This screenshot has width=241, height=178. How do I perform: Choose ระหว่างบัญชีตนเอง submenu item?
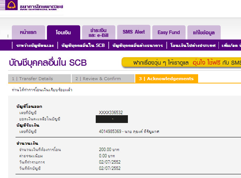click(35, 45)
